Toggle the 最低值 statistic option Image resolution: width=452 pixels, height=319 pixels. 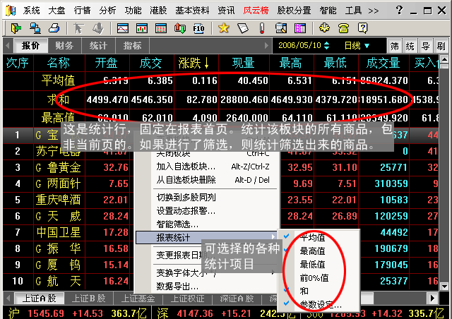[x=312, y=264]
